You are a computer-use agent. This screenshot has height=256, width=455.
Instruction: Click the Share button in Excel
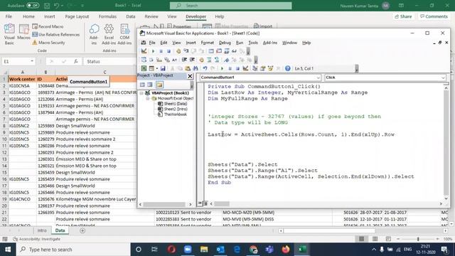coord(403,16)
